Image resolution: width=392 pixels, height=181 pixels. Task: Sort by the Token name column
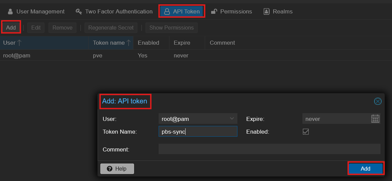point(111,43)
